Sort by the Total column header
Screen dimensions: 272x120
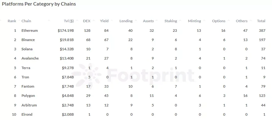tap(261, 21)
